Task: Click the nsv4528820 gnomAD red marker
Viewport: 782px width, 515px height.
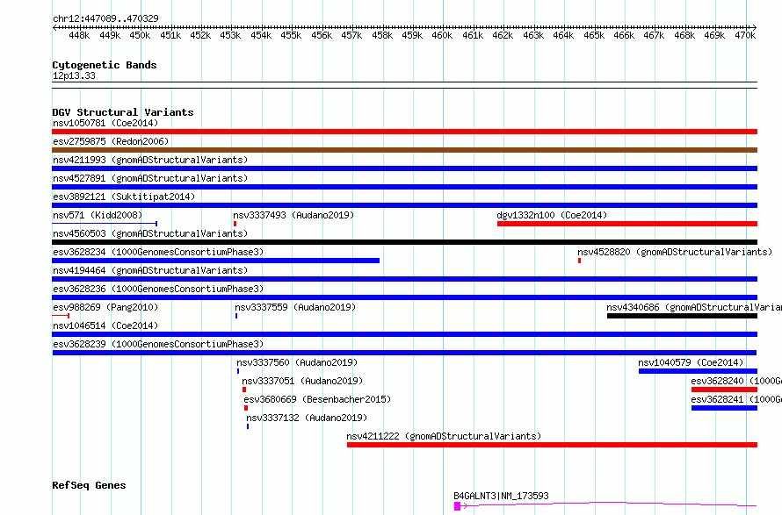Action: (x=580, y=261)
